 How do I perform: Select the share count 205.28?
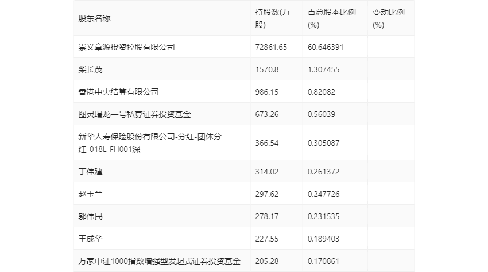click(x=267, y=261)
